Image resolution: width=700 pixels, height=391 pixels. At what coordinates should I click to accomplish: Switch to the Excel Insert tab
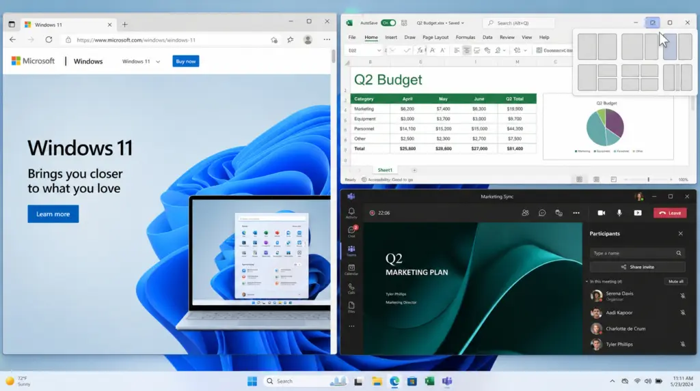tap(390, 38)
